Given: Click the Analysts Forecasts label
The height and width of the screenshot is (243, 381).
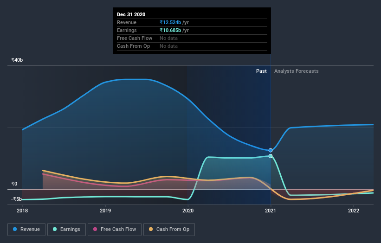Looking at the screenshot, I should [296, 71].
